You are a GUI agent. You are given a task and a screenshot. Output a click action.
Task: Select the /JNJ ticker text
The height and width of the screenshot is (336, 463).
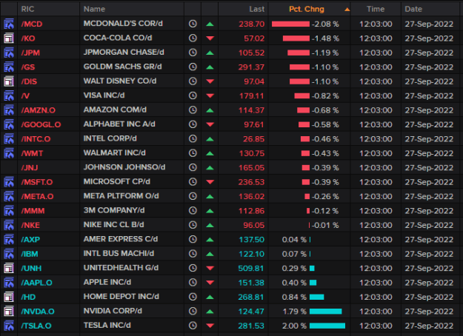click(x=30, y=167)
